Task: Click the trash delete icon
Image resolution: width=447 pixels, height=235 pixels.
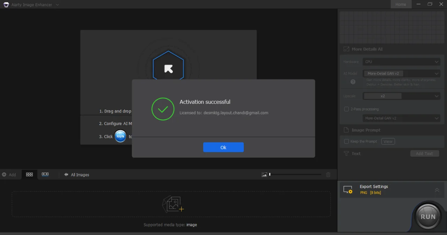Action: point(328,174)
